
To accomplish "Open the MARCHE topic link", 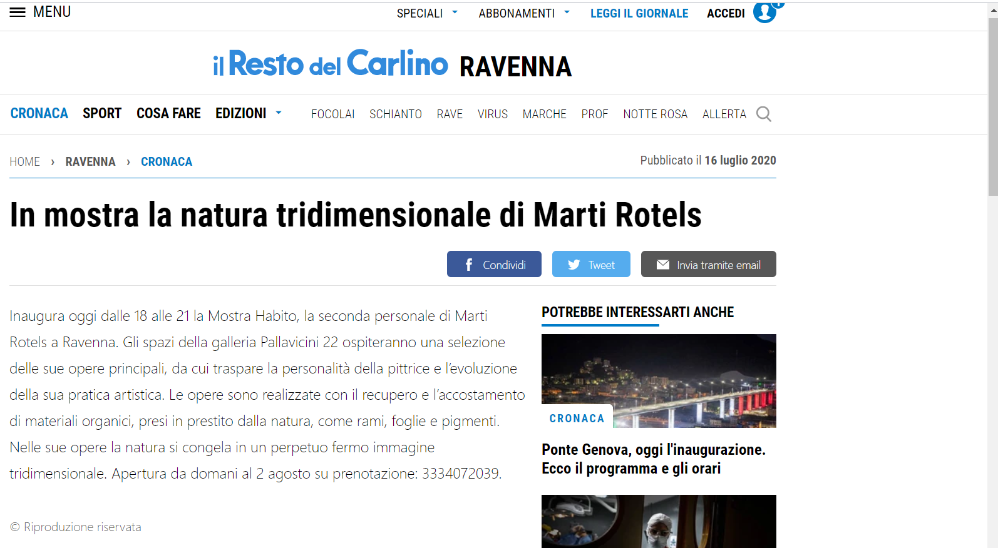I will 545,114.
